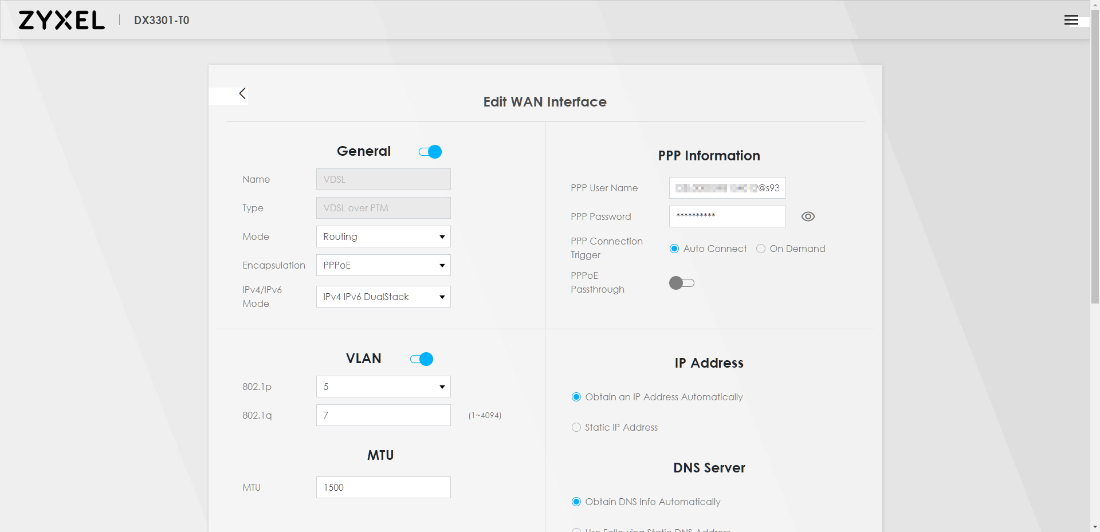Click the MTU input field
Screen dimensions: 1100x532
coord(383,487)
